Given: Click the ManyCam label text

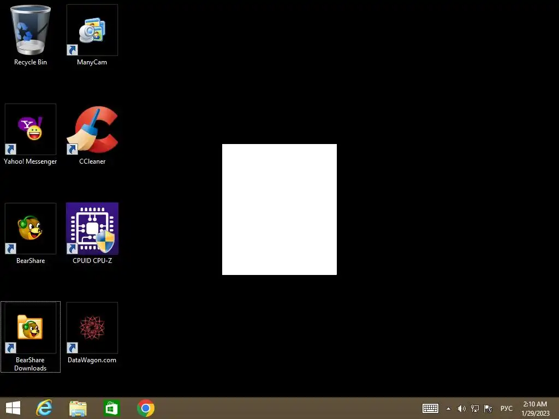Looking at the screenshot, I should [x=92, y=62].
